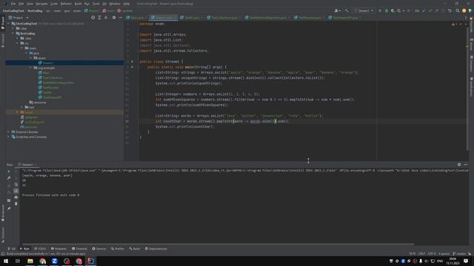Open the Stream1 run configuration dropdown
The width and height of the screenshot is (474, 266).
pyautogui.click(x=364, y=10)
